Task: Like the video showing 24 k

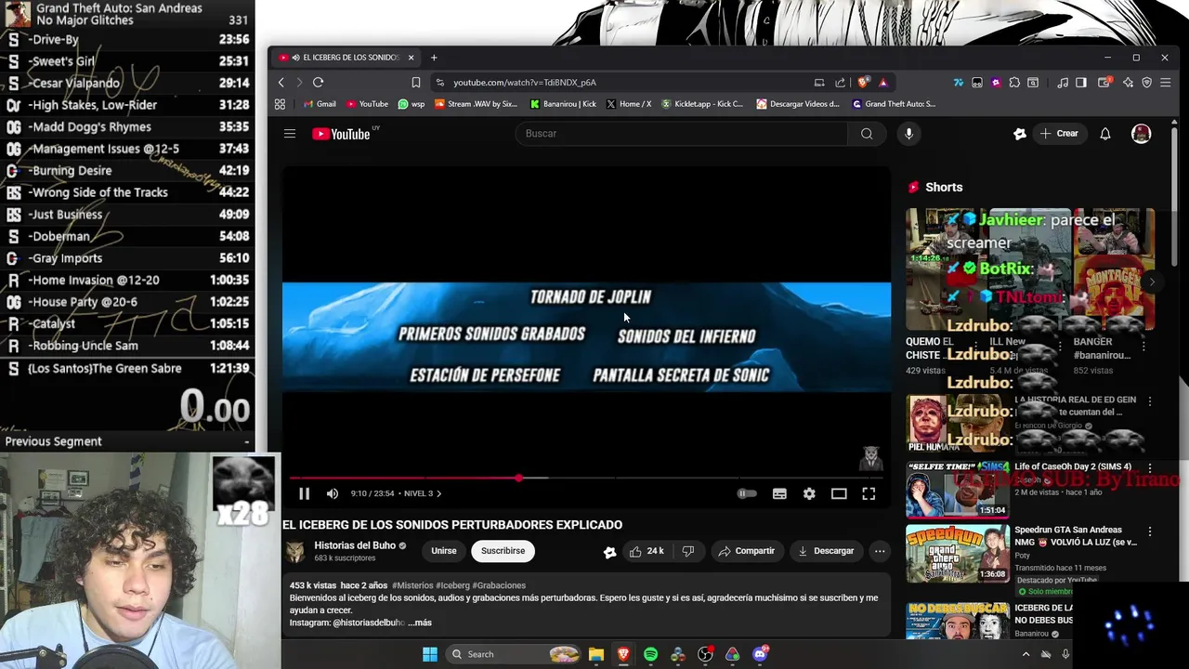Action: (646, 551)
